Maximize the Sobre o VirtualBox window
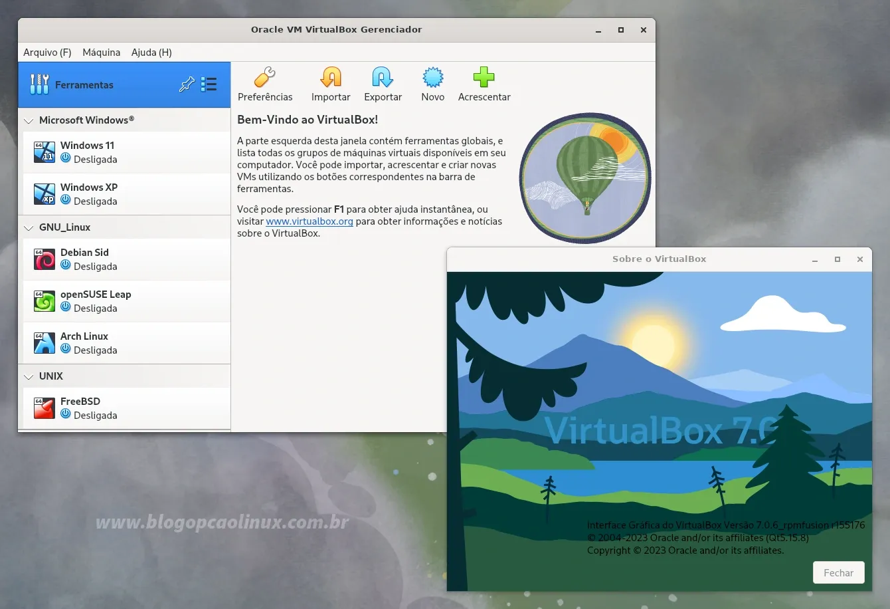Screen dimensions: 890x609 pyautogui.click(x=838, y=259)
